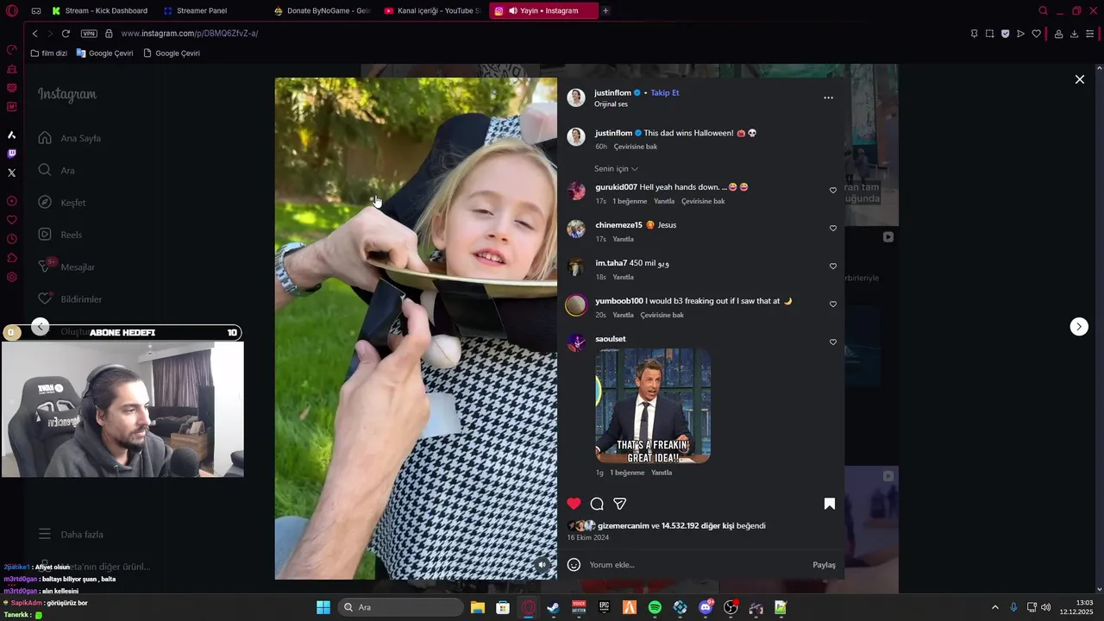
Task: Open the Discord icon on the taskbar
Action: 706,608
